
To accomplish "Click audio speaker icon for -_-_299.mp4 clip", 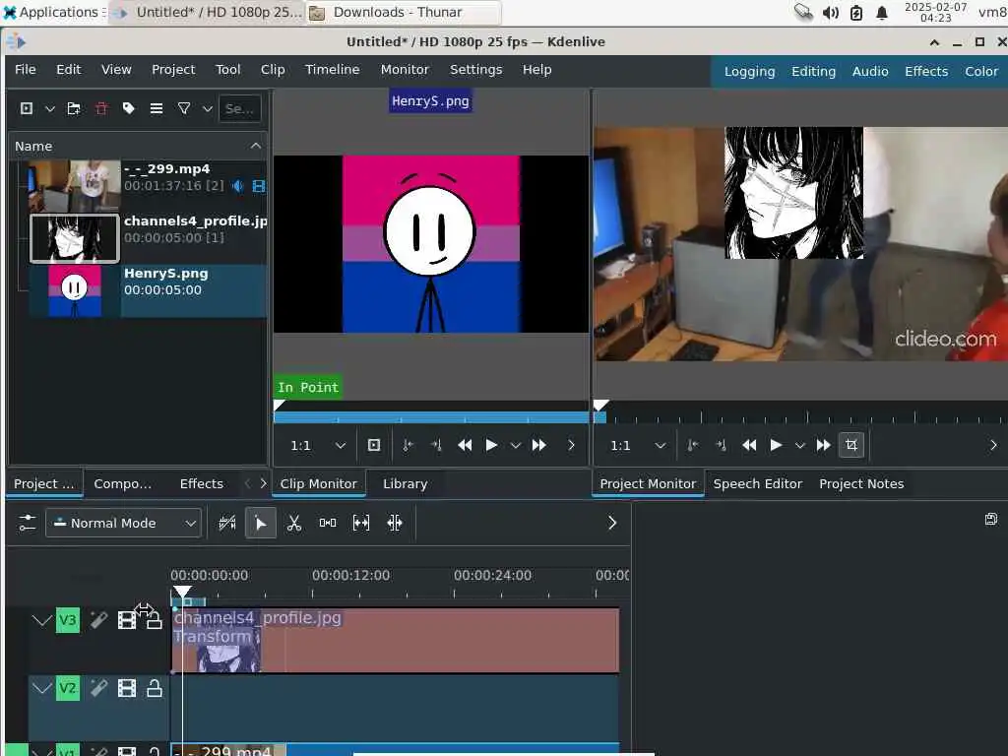I will pos(238,186).
